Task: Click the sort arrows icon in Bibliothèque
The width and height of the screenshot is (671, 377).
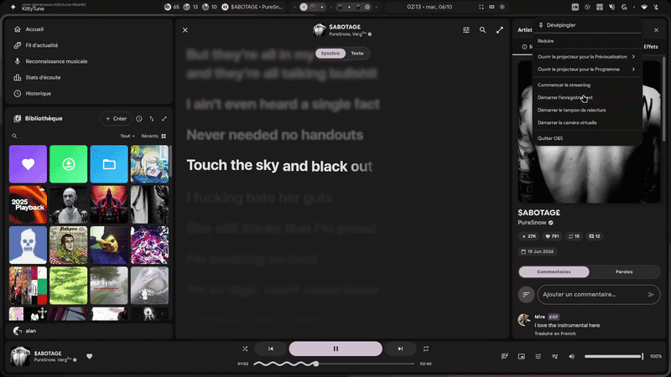Action: point(152,119)
